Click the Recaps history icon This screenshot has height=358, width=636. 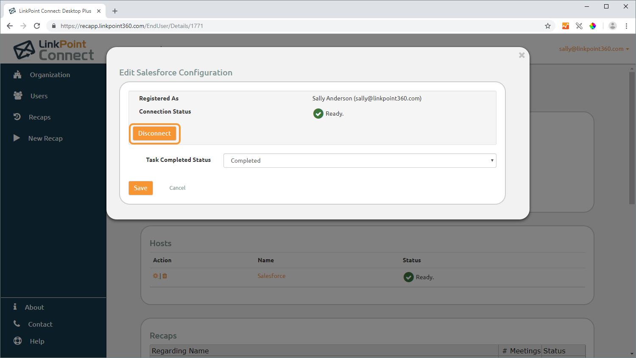tap(17, 117)
